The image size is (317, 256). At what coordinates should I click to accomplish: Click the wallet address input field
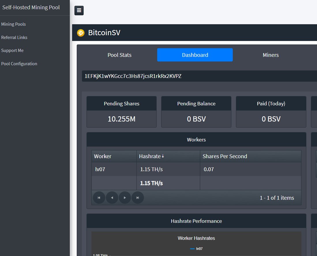[x=199, y=76]
